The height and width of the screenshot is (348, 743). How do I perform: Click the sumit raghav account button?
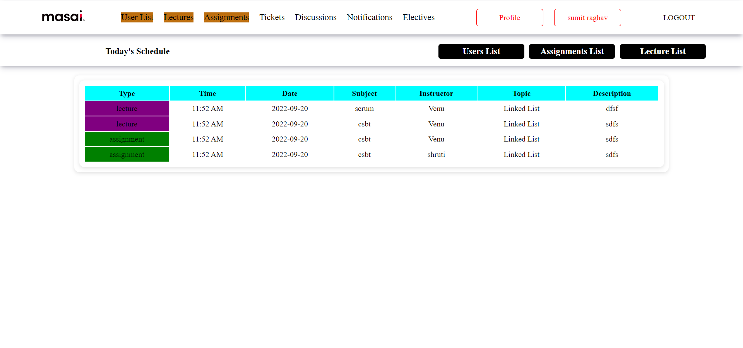coord(587,17)
